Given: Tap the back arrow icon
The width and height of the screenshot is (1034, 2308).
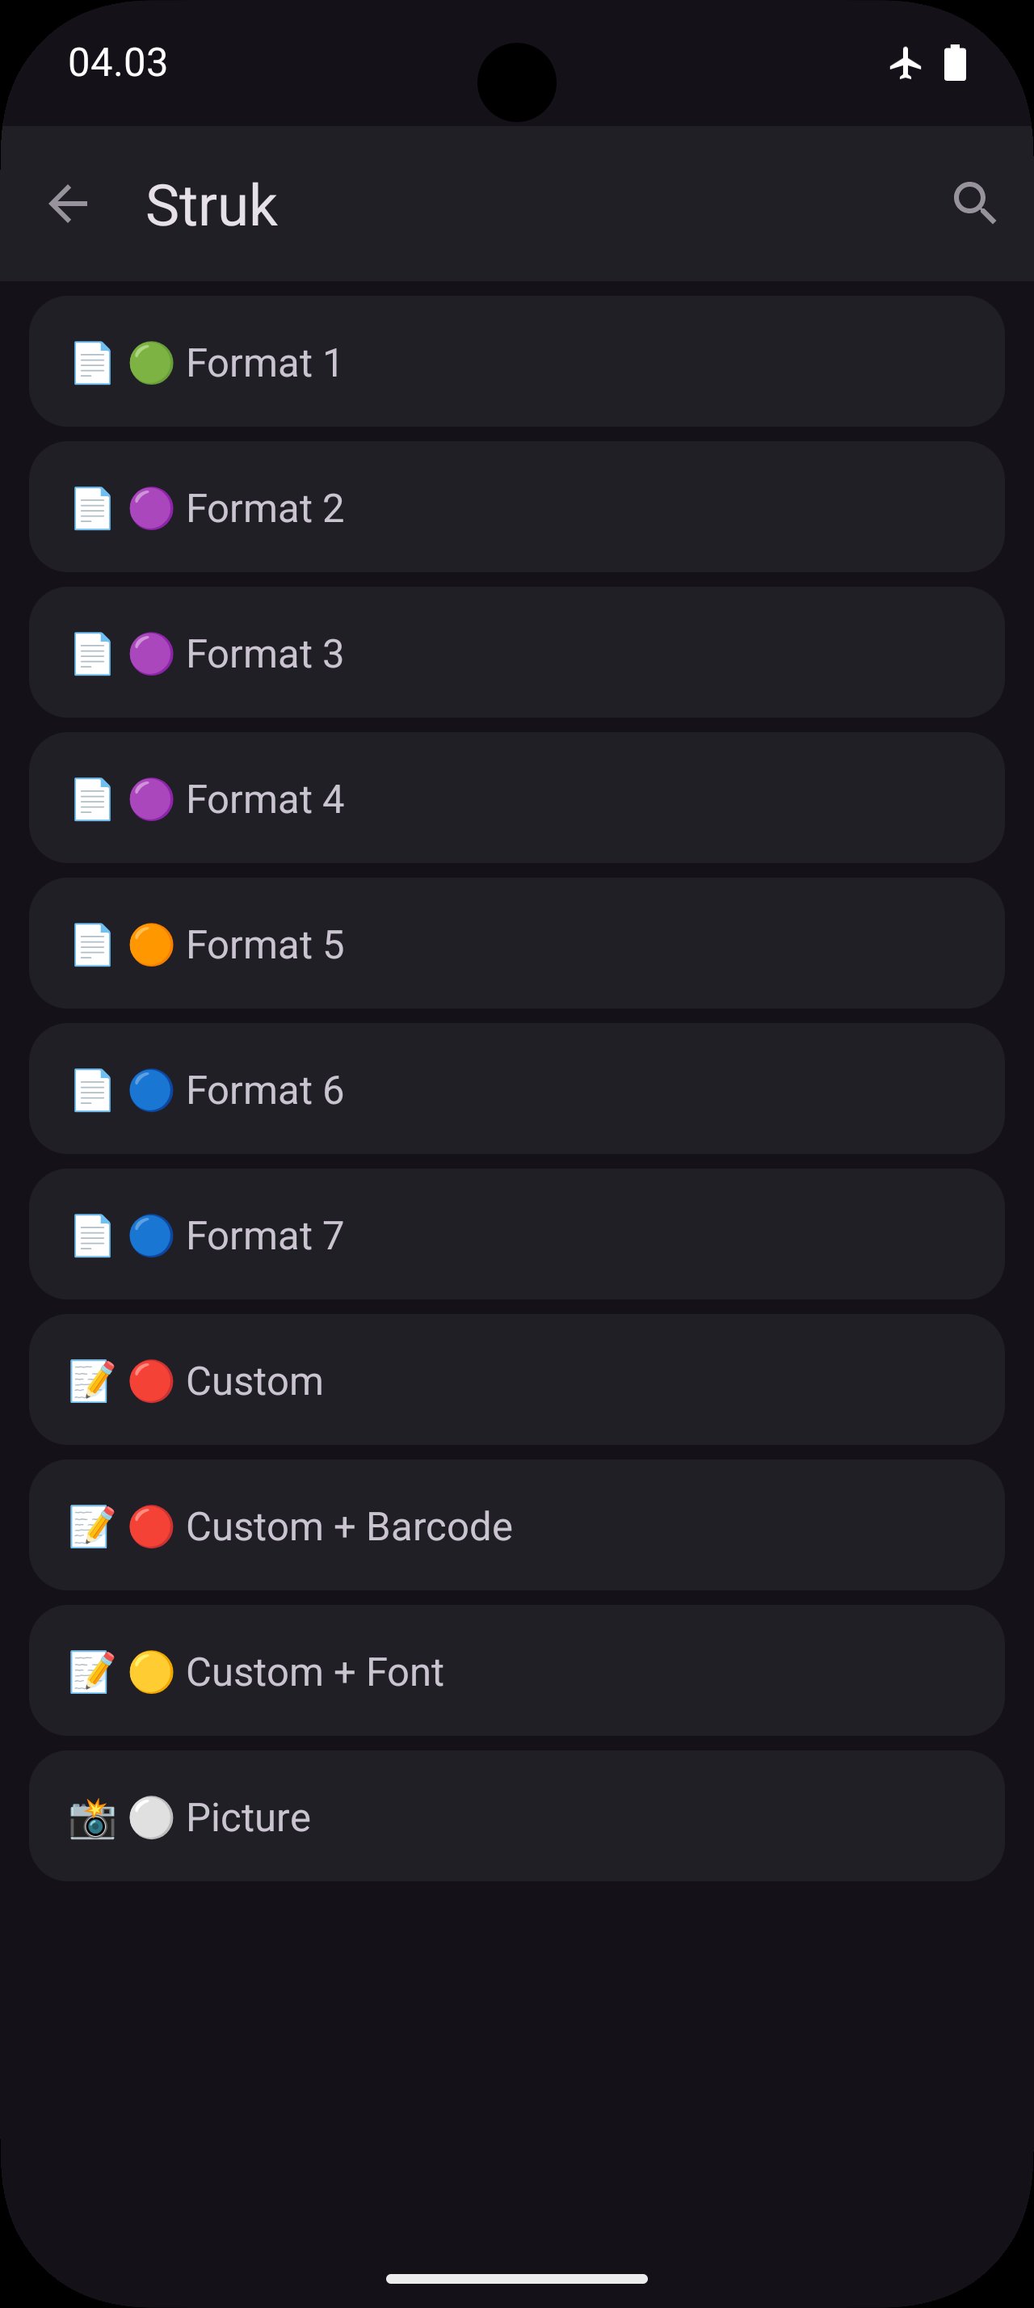Looking at the screenshot, I should pyautogui.click(x=68, y=204).
